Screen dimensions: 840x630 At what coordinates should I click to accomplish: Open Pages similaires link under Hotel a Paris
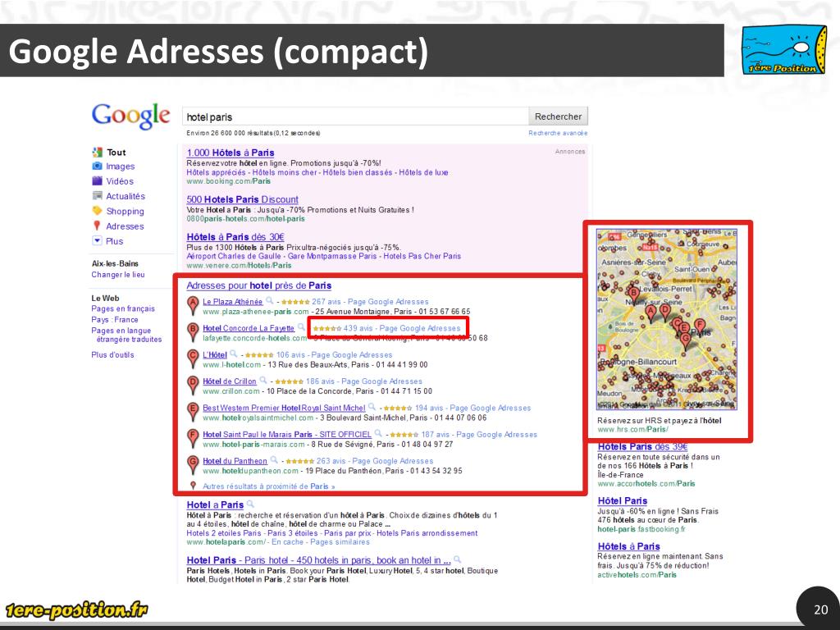[x=340, y=542]
